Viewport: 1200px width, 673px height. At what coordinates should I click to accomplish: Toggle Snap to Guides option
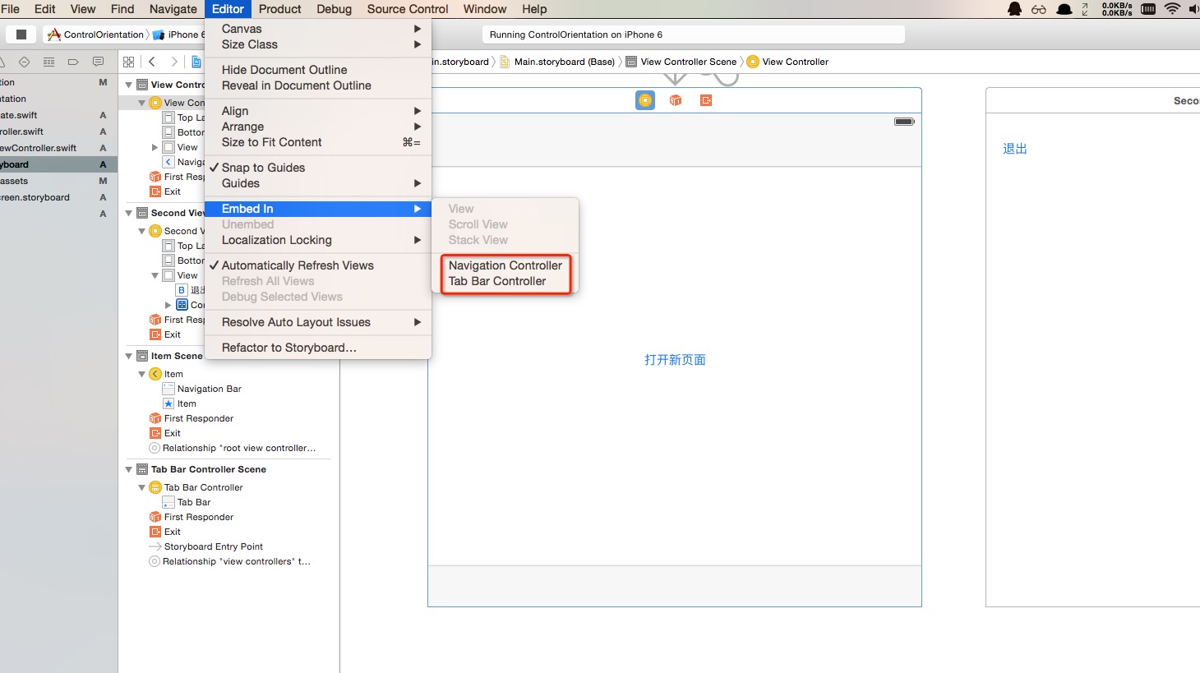263,168
